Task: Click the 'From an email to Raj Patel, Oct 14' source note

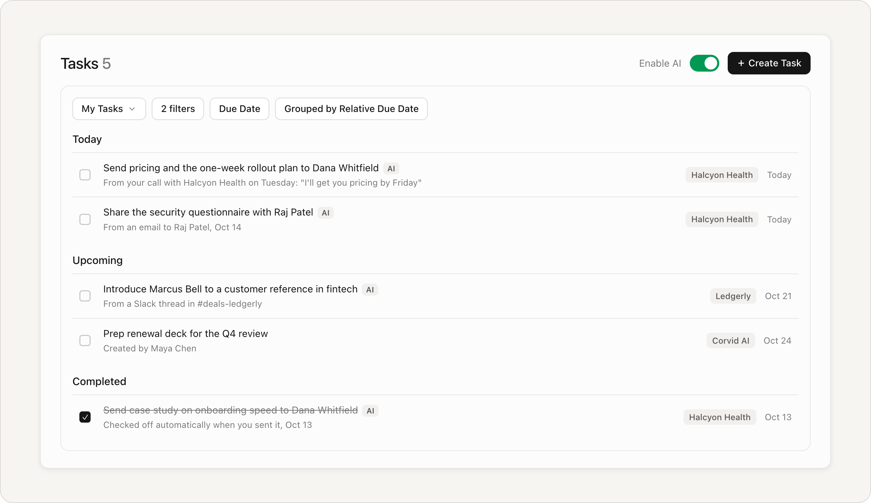Action: coord(172,227)
